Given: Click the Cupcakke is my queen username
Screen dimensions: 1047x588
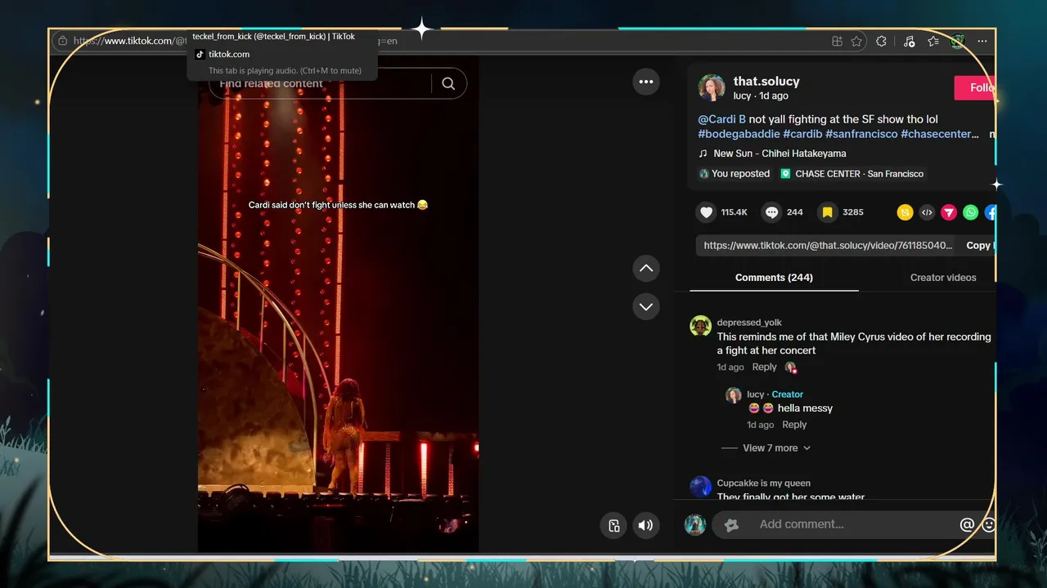Looking at the screenshot, I should [x=764, y=483].
